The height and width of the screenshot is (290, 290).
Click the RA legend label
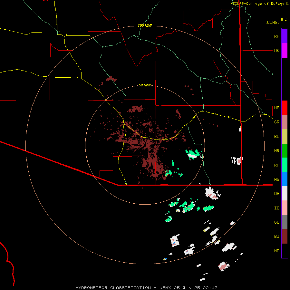coord(276,165)
